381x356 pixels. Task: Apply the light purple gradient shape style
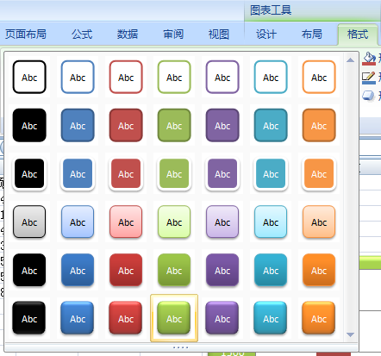click(x=222, y=222)
